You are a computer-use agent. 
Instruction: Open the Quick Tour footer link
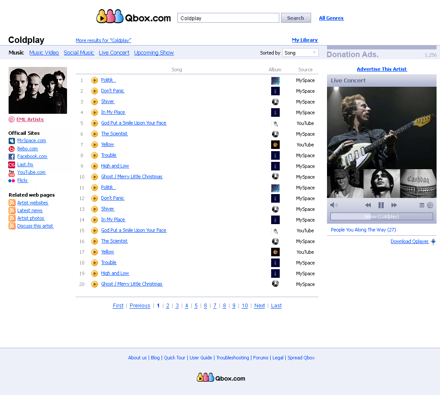pyautogui.click(x=174, y=358)
